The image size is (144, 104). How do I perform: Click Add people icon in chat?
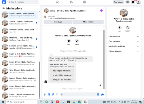(x=69, y=41)
